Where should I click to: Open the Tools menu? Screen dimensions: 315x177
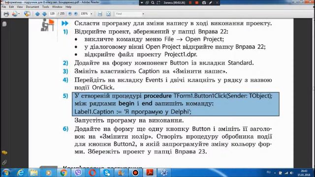coord(46,7)
